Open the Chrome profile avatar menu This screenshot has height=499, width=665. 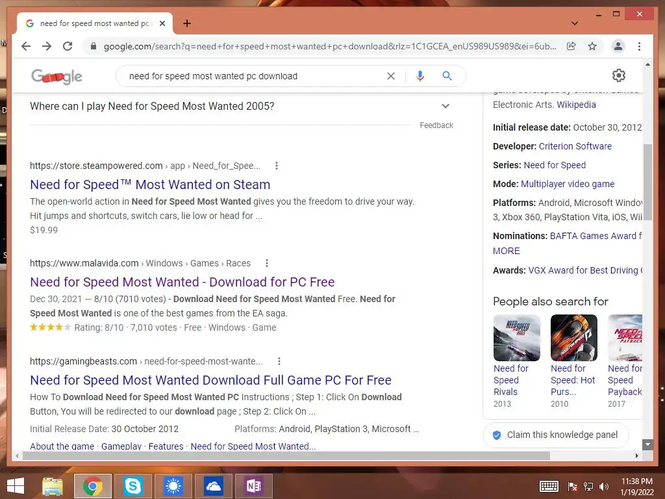click(x=618, y=46)
